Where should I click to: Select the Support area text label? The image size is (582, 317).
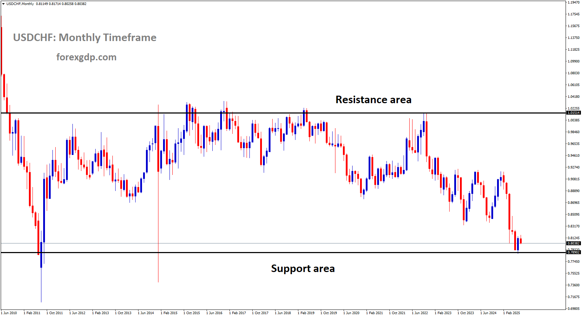click(x=303, y=268)
